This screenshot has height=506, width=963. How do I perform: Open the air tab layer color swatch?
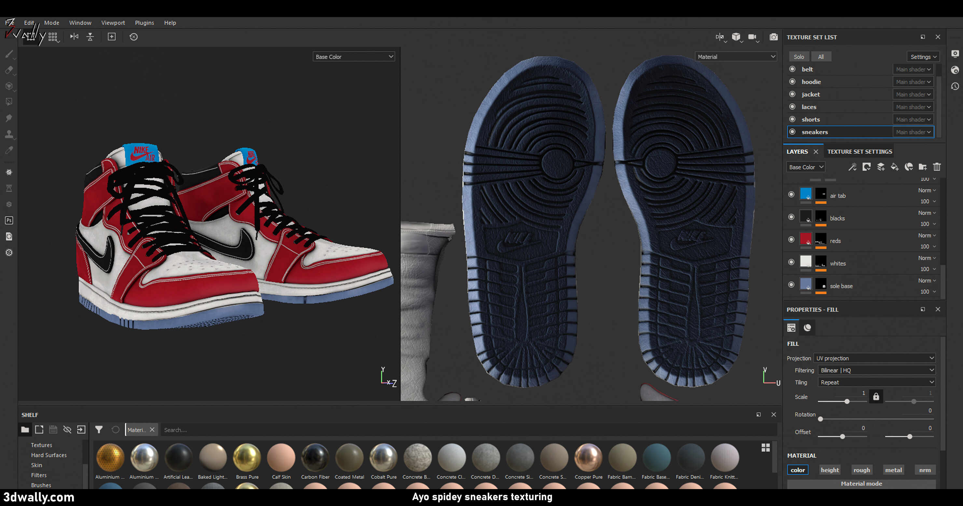click(806, 194)
